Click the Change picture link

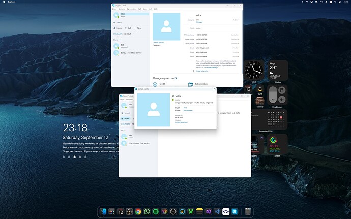(158, 42)
